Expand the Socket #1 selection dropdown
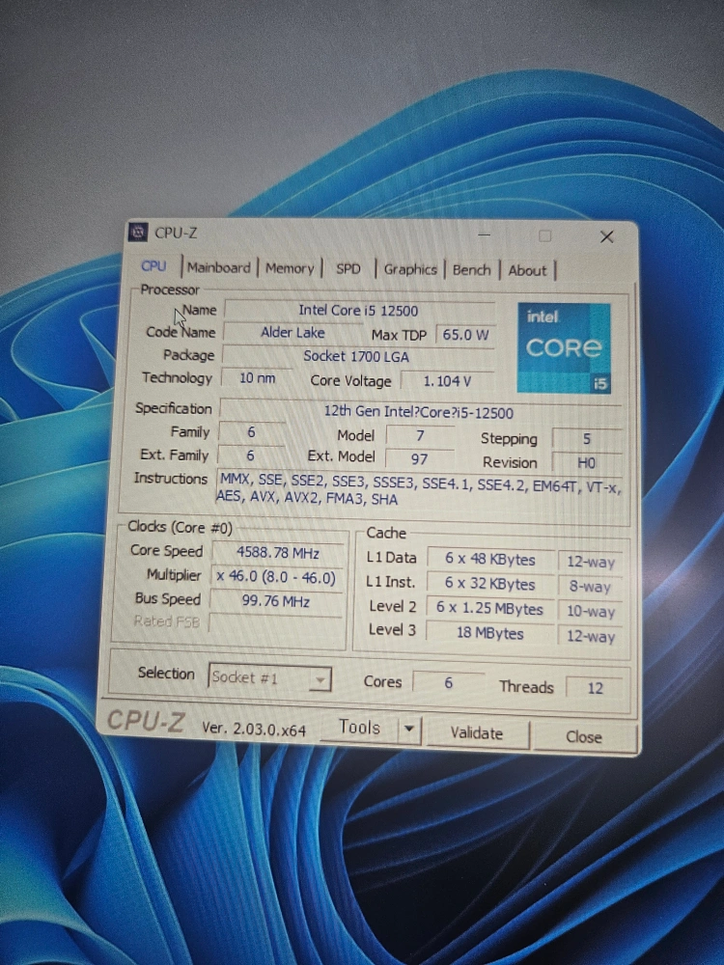 coord(269,678)
